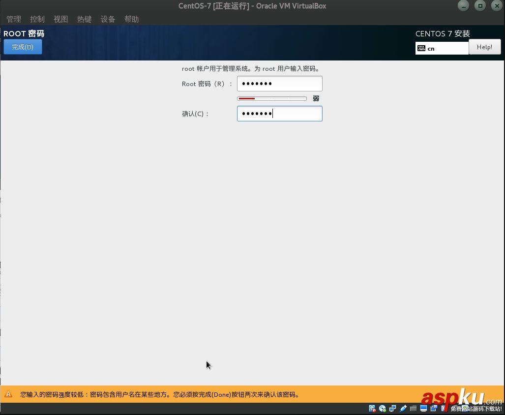Screen dimensions: 505x415
Task: Click the display status icon
Action: click(x=423, y=409)
